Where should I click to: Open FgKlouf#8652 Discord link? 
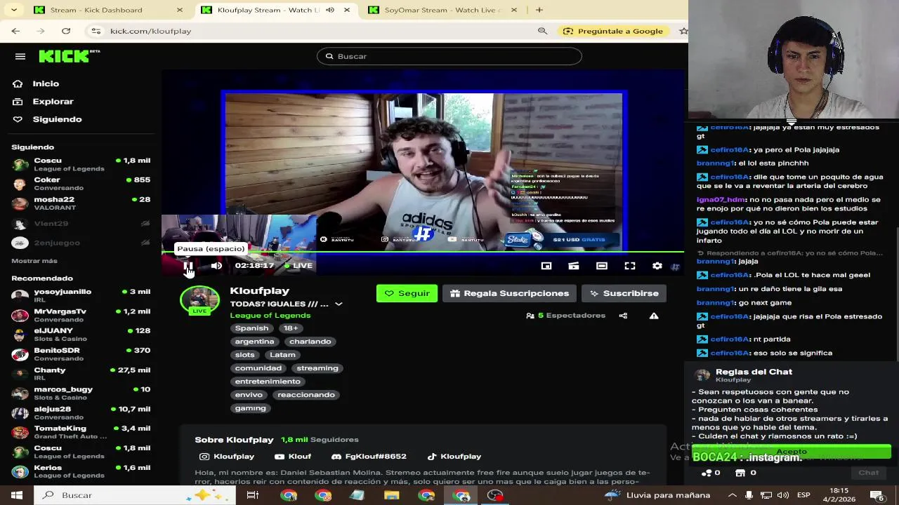coord(369,457)
